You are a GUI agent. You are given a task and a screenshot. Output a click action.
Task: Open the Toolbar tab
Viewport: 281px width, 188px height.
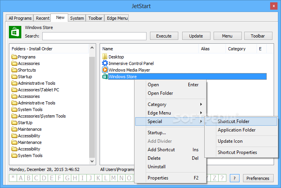coord(95,18)
